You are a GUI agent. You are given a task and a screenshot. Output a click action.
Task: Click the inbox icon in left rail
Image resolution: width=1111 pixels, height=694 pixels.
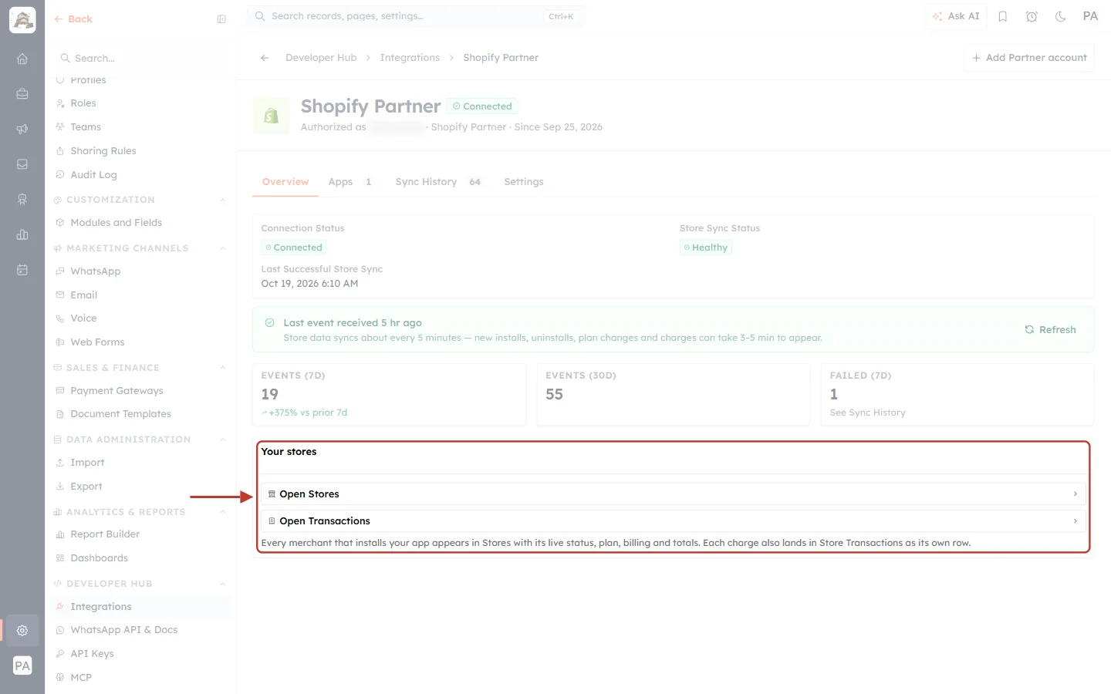click(x=22, y=164)
